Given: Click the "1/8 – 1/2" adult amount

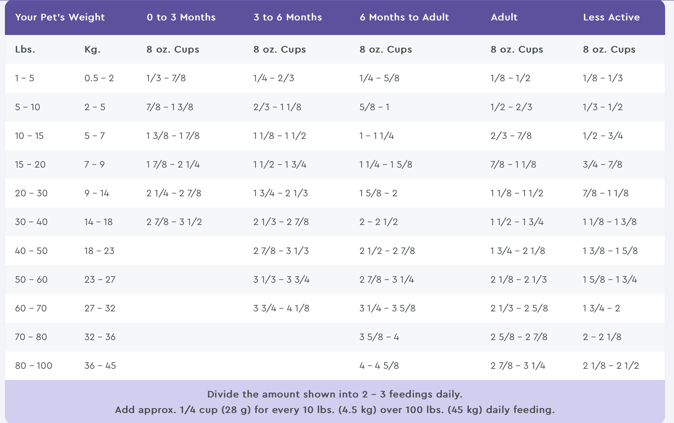Looking at the screenshot, I should point(510,78).
